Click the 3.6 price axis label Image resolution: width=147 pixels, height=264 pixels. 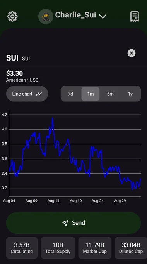pyautogui.click(x=4, y=159)
